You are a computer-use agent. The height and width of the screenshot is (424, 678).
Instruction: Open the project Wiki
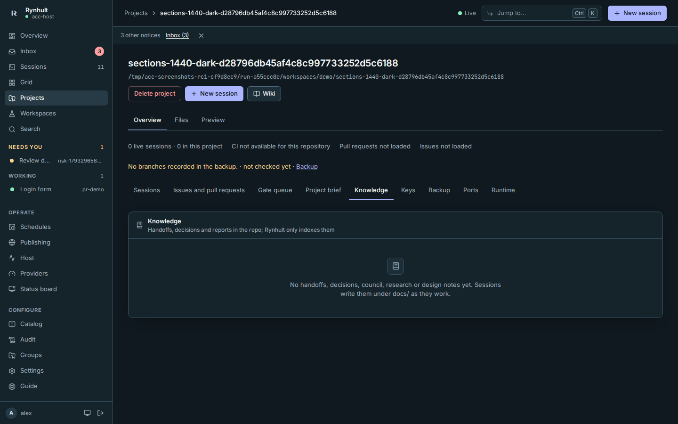click(x=264, y=94)
